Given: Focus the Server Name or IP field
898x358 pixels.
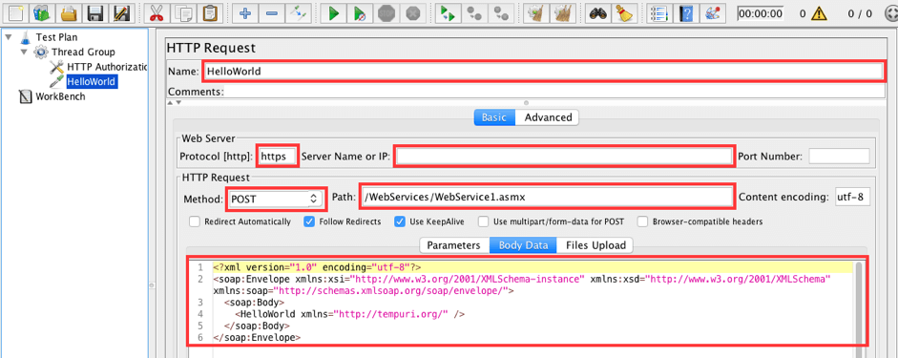Looking at the screenshot, I should [x=563, y=156].
